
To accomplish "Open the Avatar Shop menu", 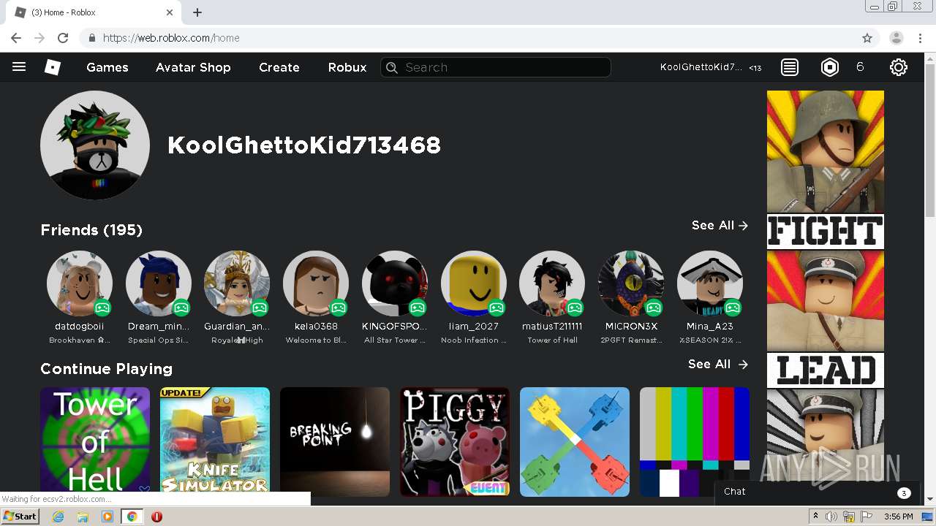I will click(x=193, y=67).
